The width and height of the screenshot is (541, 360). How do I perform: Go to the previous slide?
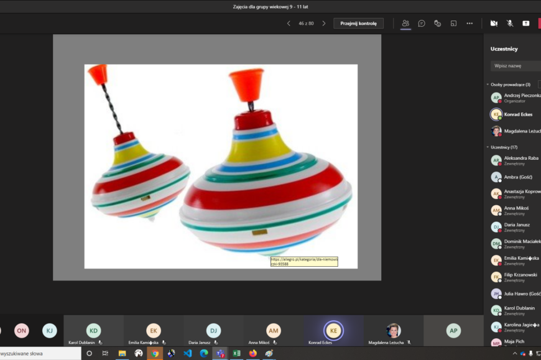tap(289, 24)
